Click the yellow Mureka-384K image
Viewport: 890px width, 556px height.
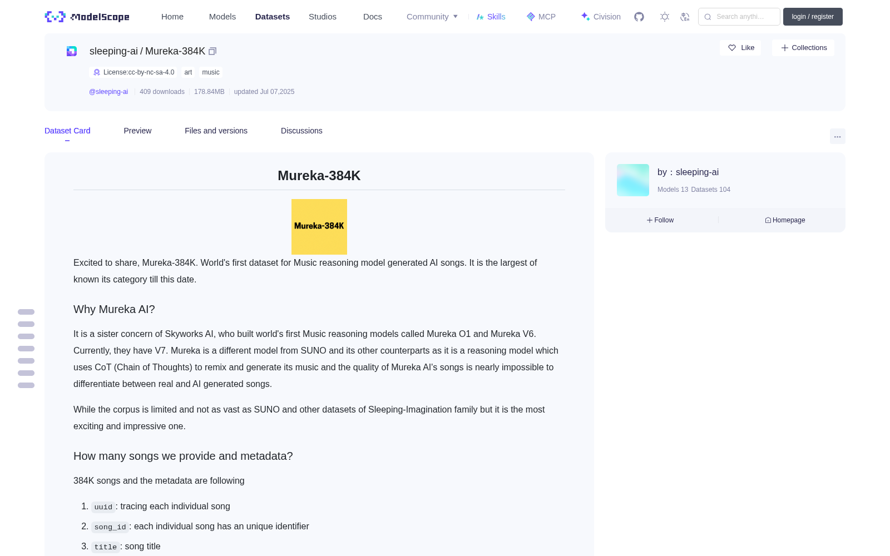click(x=319, y=227)
